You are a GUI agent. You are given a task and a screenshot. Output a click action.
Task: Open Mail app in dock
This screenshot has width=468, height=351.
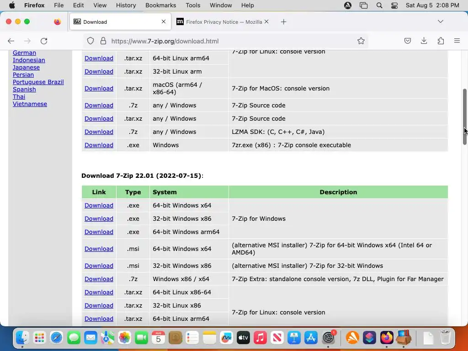[90, 338]
